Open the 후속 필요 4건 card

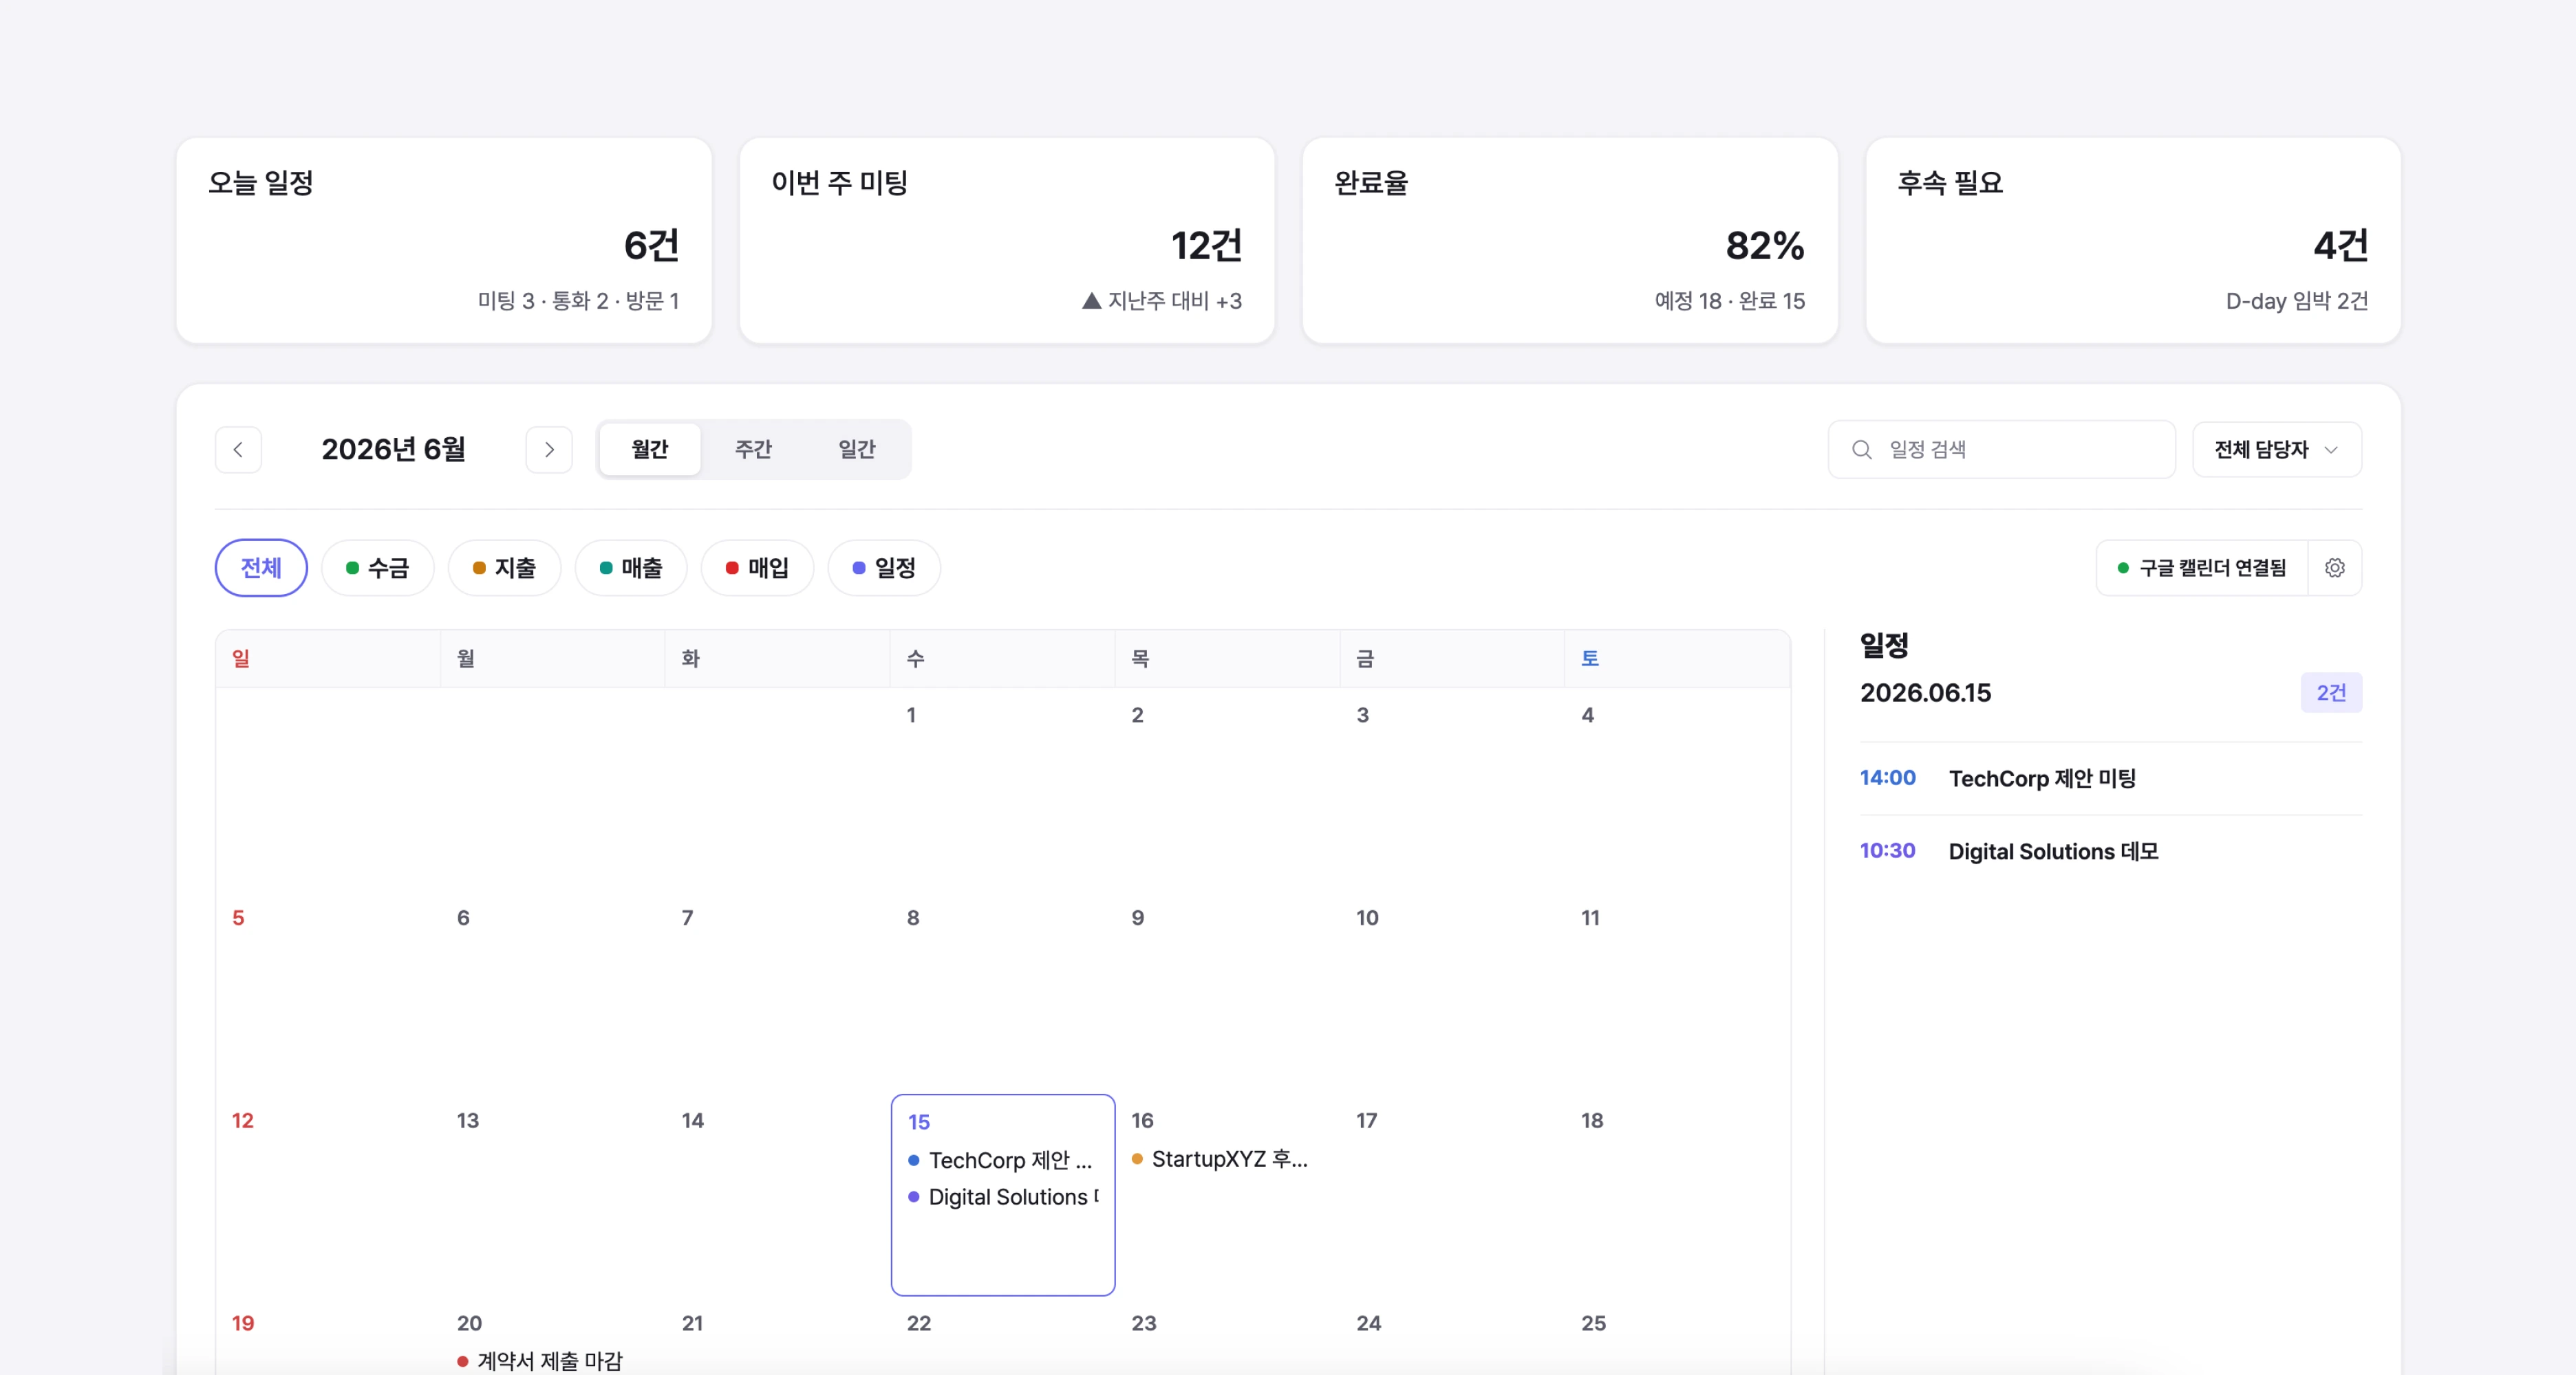(2133, 241)
